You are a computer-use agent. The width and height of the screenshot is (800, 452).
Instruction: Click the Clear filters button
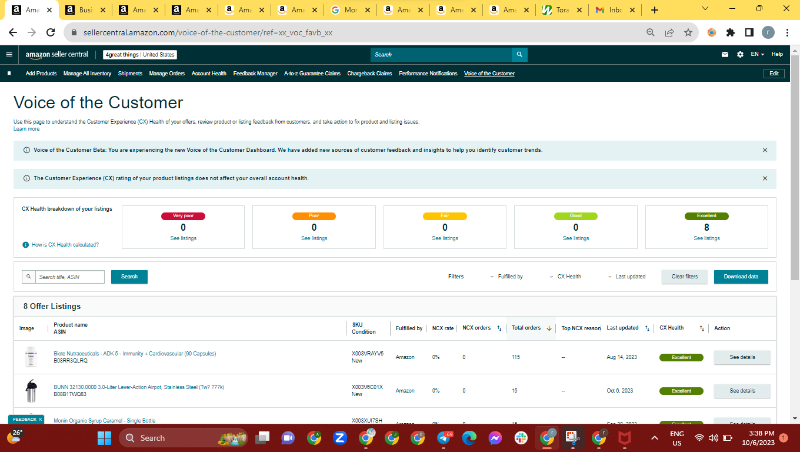[685, 277]
